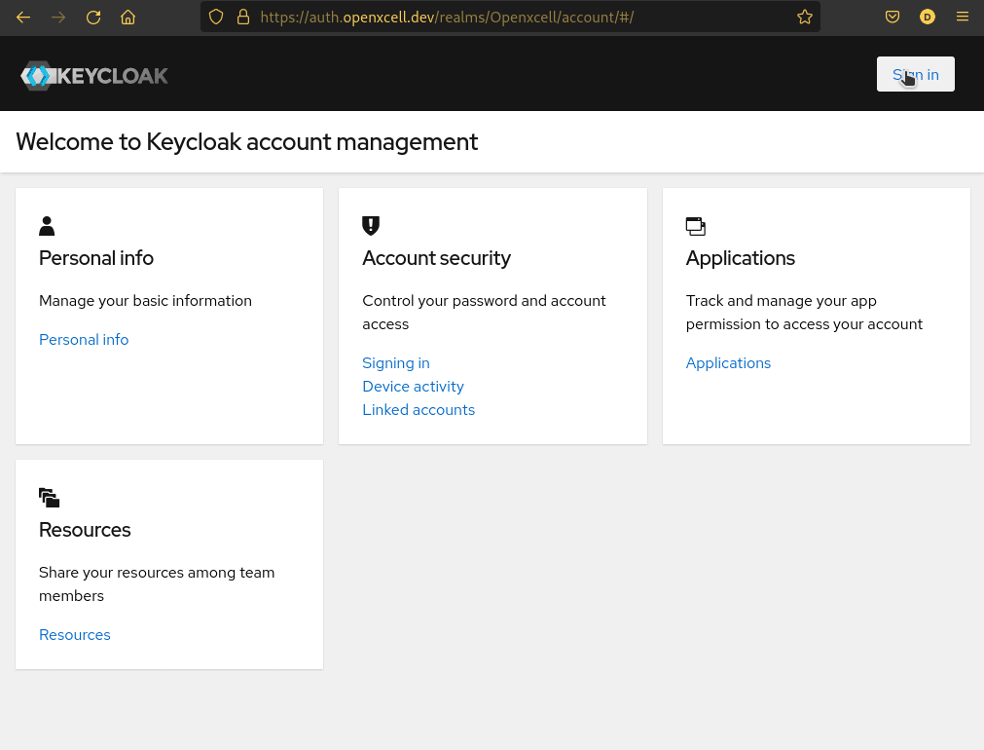Click the Personal info user icon

[x=47, y=226]
